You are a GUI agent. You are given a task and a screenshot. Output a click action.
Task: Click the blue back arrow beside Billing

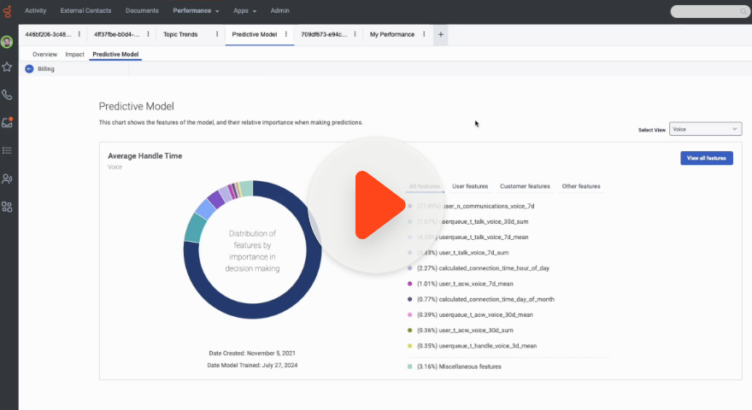[29, 69]
